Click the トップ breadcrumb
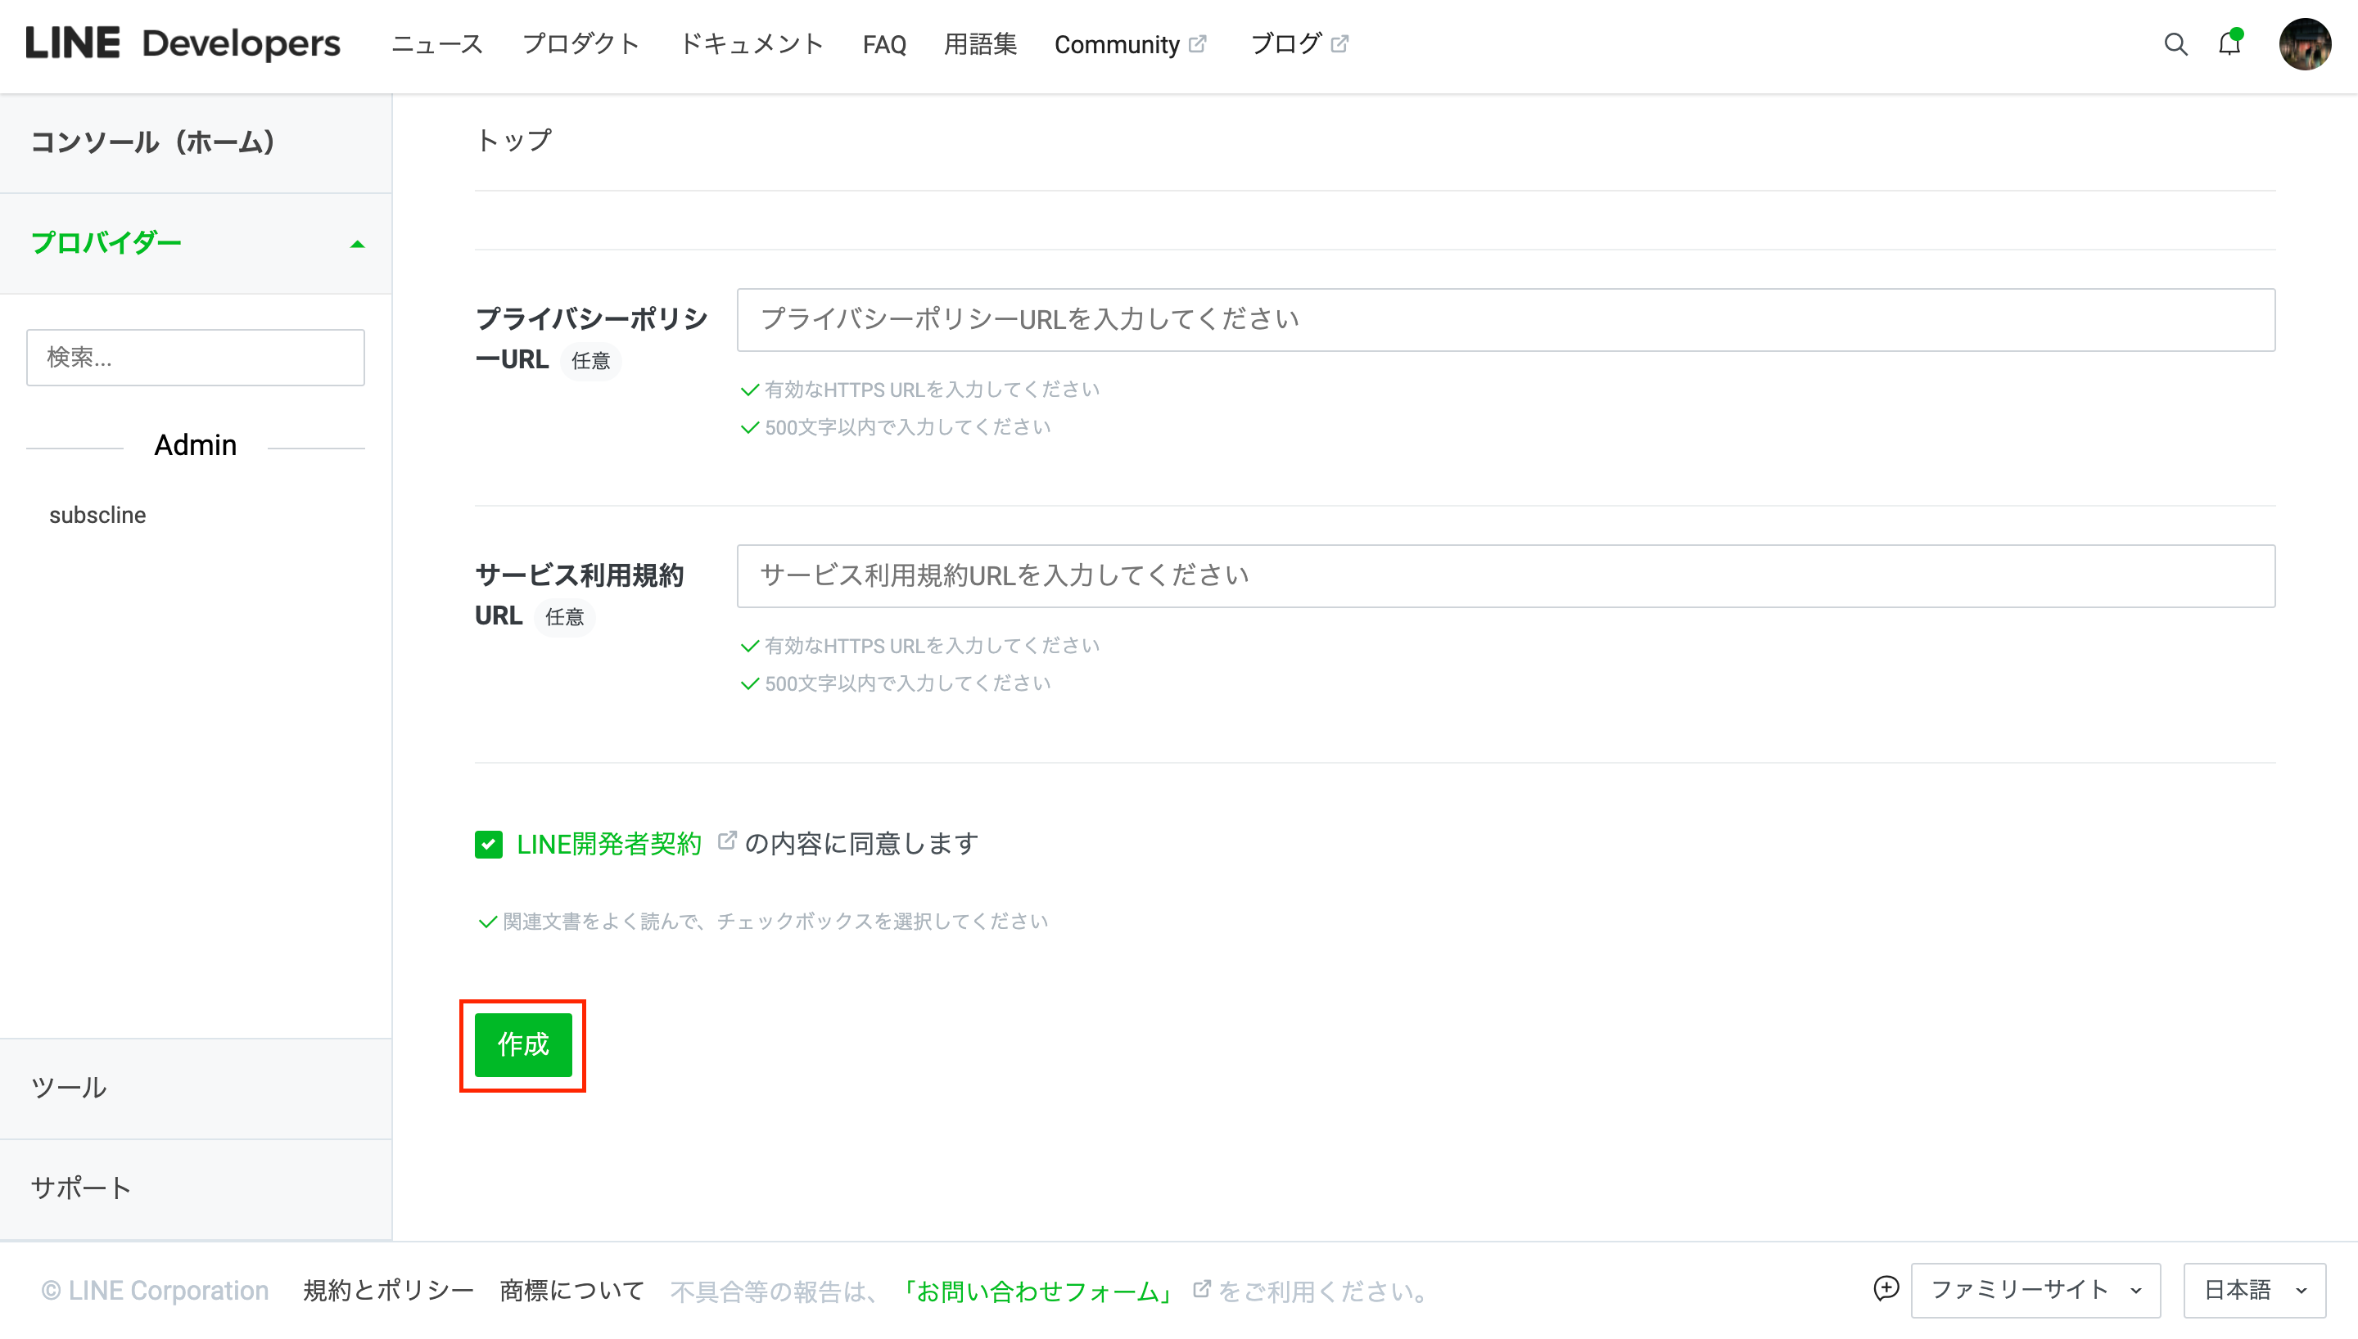2358x1339 pixels. 513,140
